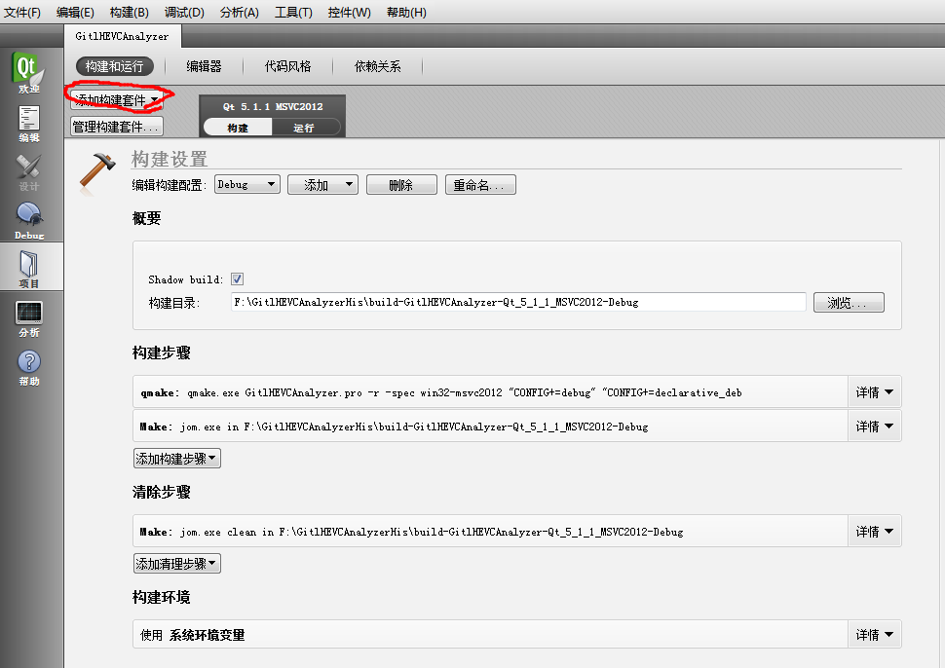Click the 使用 系统环境变量 text
Image resolution: width=945 pixels, height=668 pixels.
tap(192, 635)
